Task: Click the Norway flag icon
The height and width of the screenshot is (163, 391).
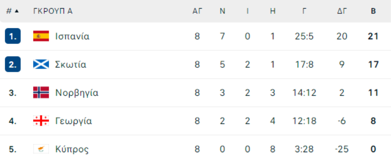Action: [x=41, y=93]
